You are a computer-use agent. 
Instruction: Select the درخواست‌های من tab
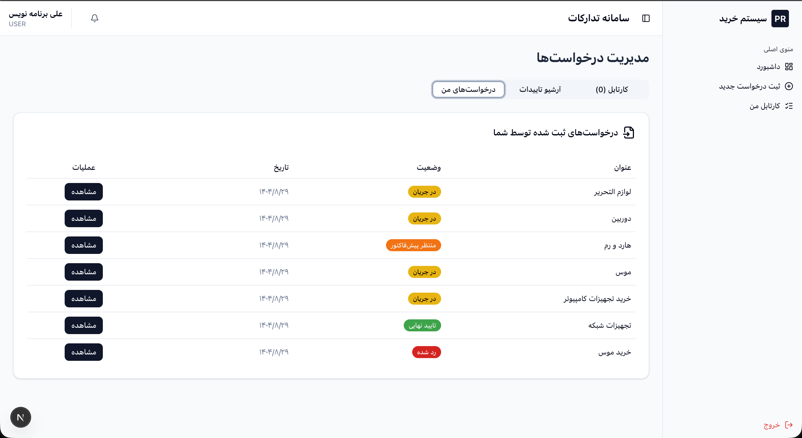point(468,90)
